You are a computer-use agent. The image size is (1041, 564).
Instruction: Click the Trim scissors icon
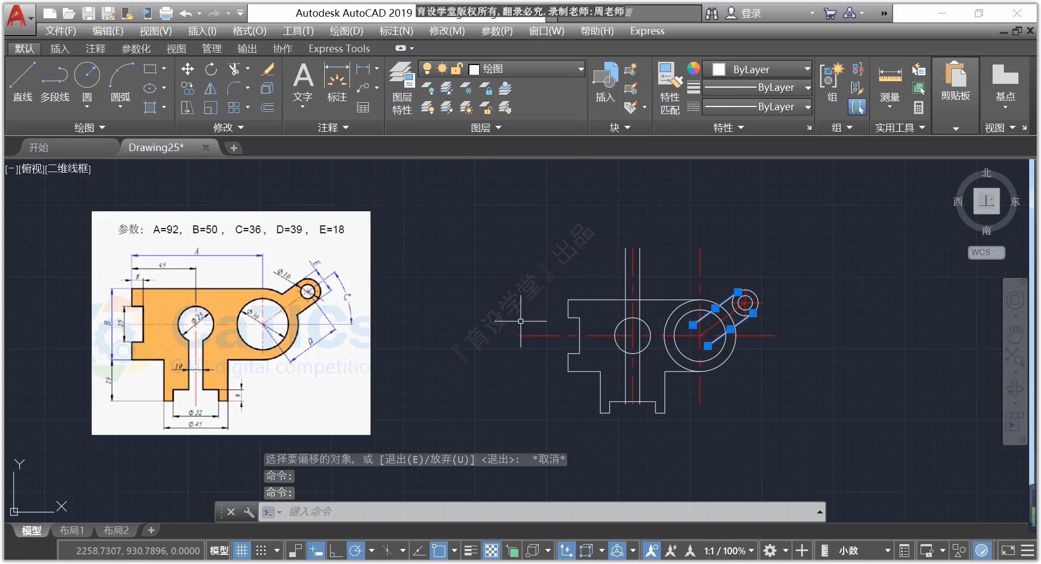click(x=234, y=69)
